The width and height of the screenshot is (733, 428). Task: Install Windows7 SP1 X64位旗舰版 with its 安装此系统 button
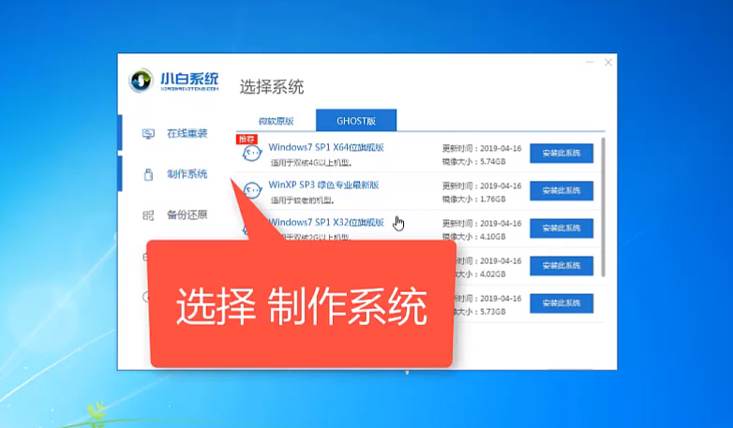coord(561,154)
